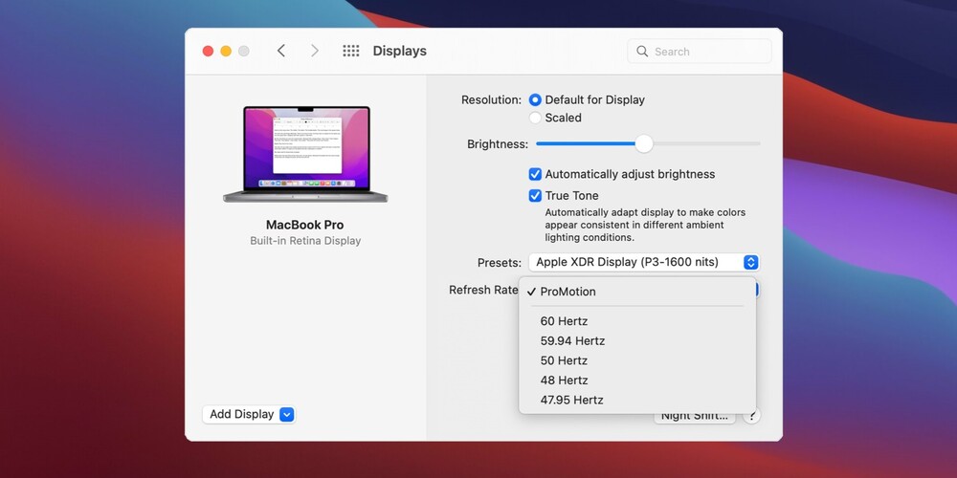Viewport: 957px width, 478px height.
Task: Click the Displays window title
Action: click(x=400, y=52)
